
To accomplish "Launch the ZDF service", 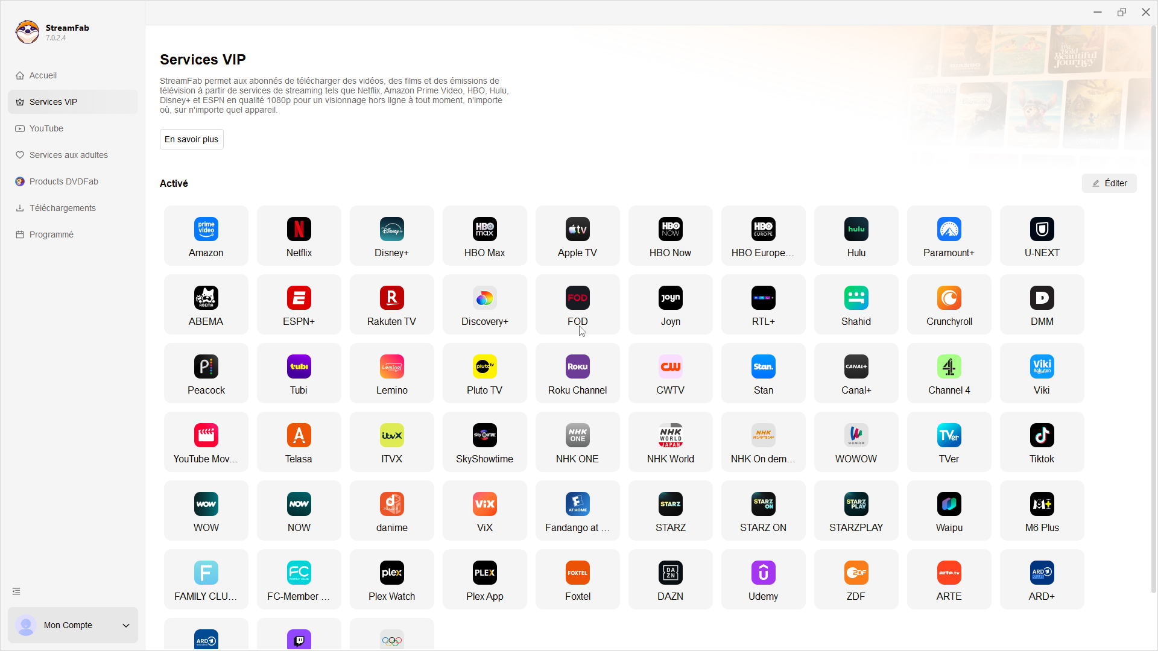I will point(856,579).
